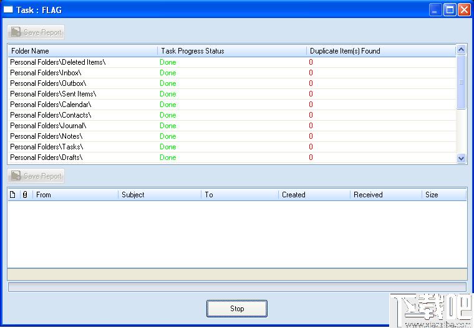Click duplicate count 0 for Tasks row
The image size is (474, 328).
[x=311, y=147]
